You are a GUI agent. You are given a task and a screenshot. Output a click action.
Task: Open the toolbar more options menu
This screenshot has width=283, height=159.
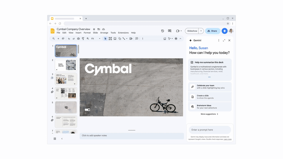click(143, 39)
